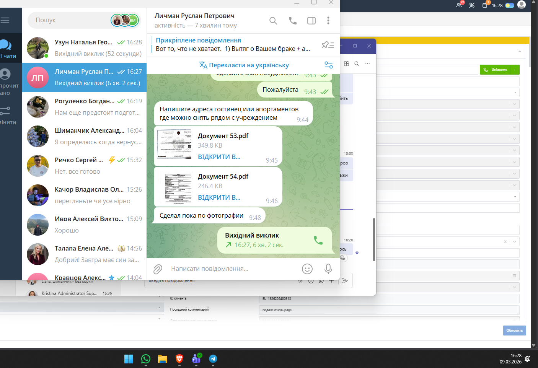
Task: Open translation settings icon in translate bar
Action: point(328,65)
